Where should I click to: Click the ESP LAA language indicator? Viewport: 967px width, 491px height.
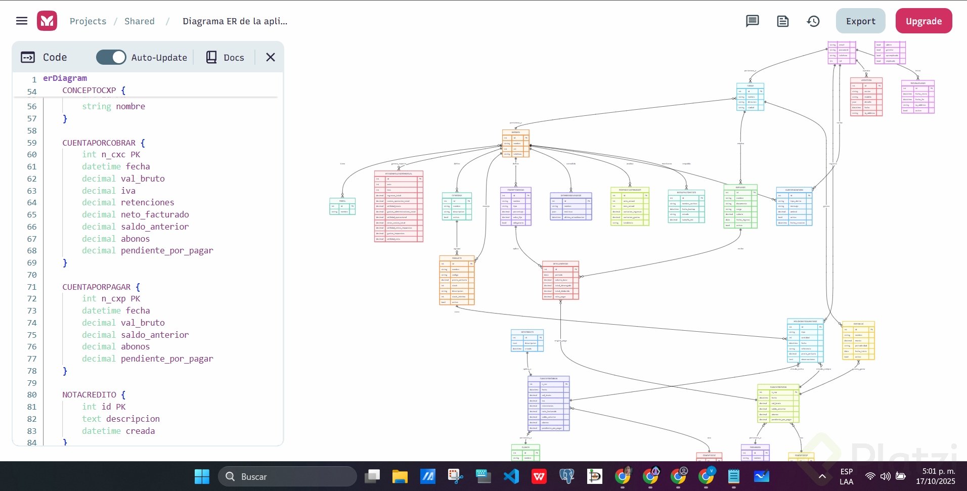point(847,476)
